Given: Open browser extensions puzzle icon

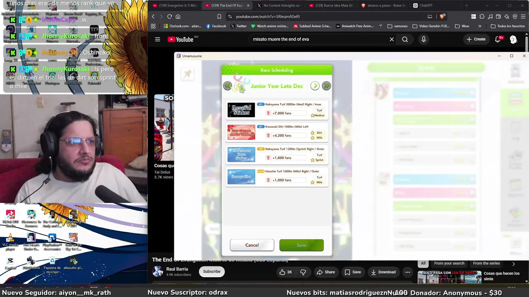Looking at the screenshot, I should tap(482, 16).
